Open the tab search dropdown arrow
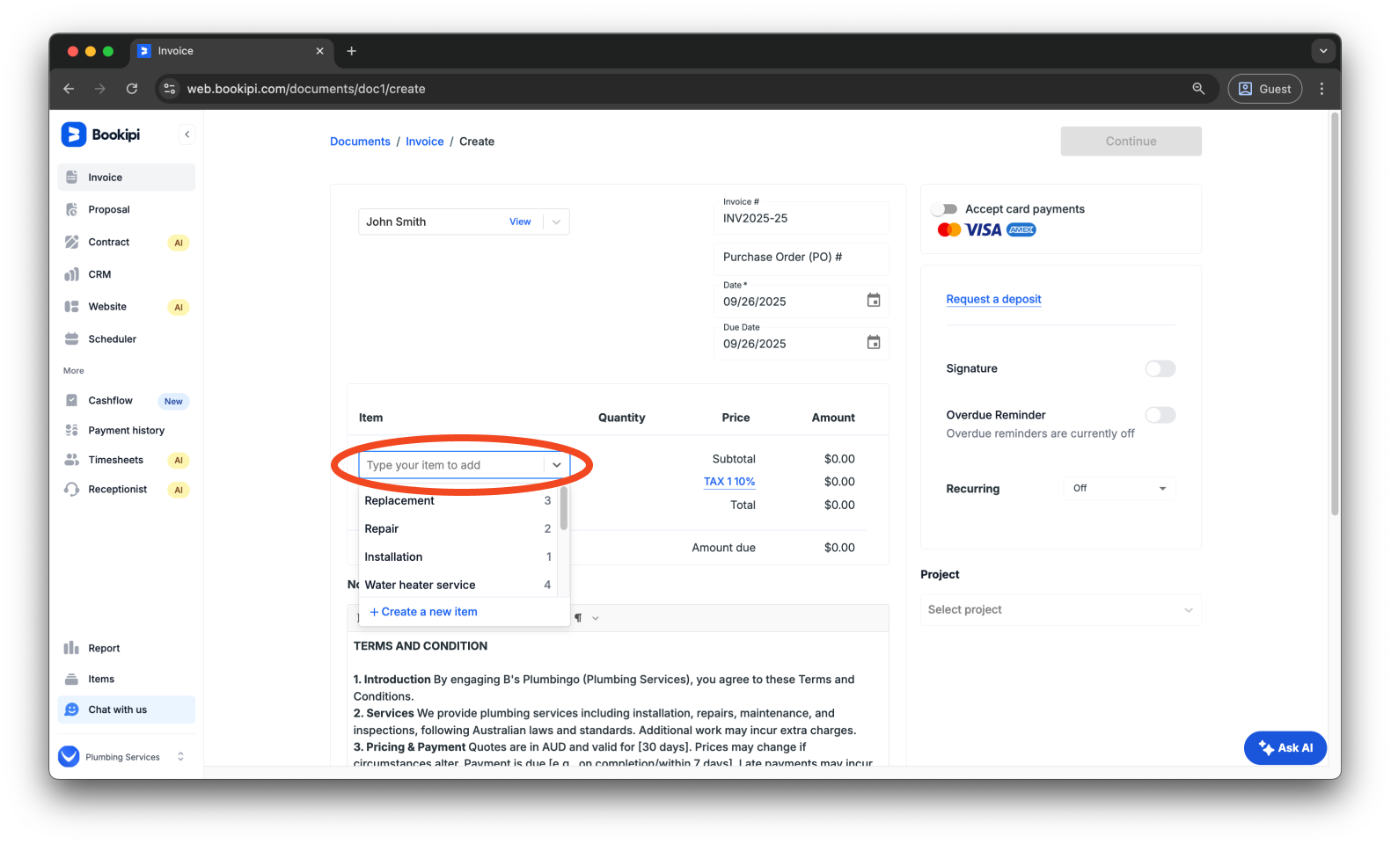 pyautogui.click(x=1323, y=51)
